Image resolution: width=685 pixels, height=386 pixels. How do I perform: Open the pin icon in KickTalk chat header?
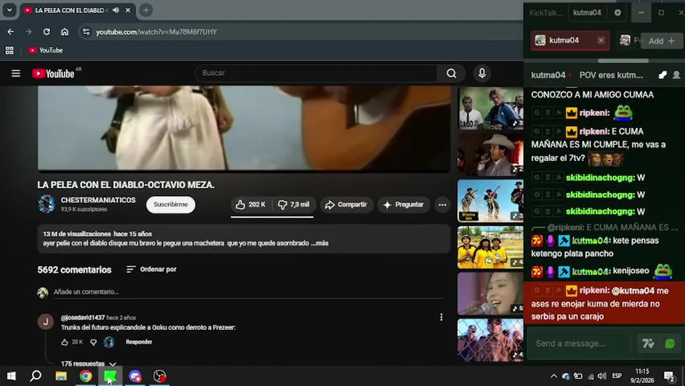point(662,75)
